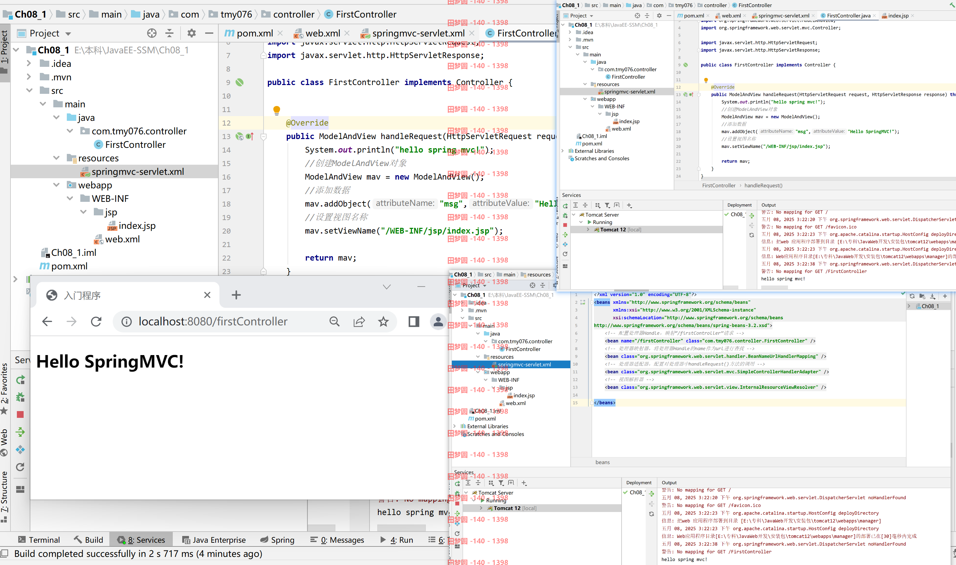Click zoom magnifier icon in browser address bar
This screenshot has width=956, height=565.
point(334,322)
